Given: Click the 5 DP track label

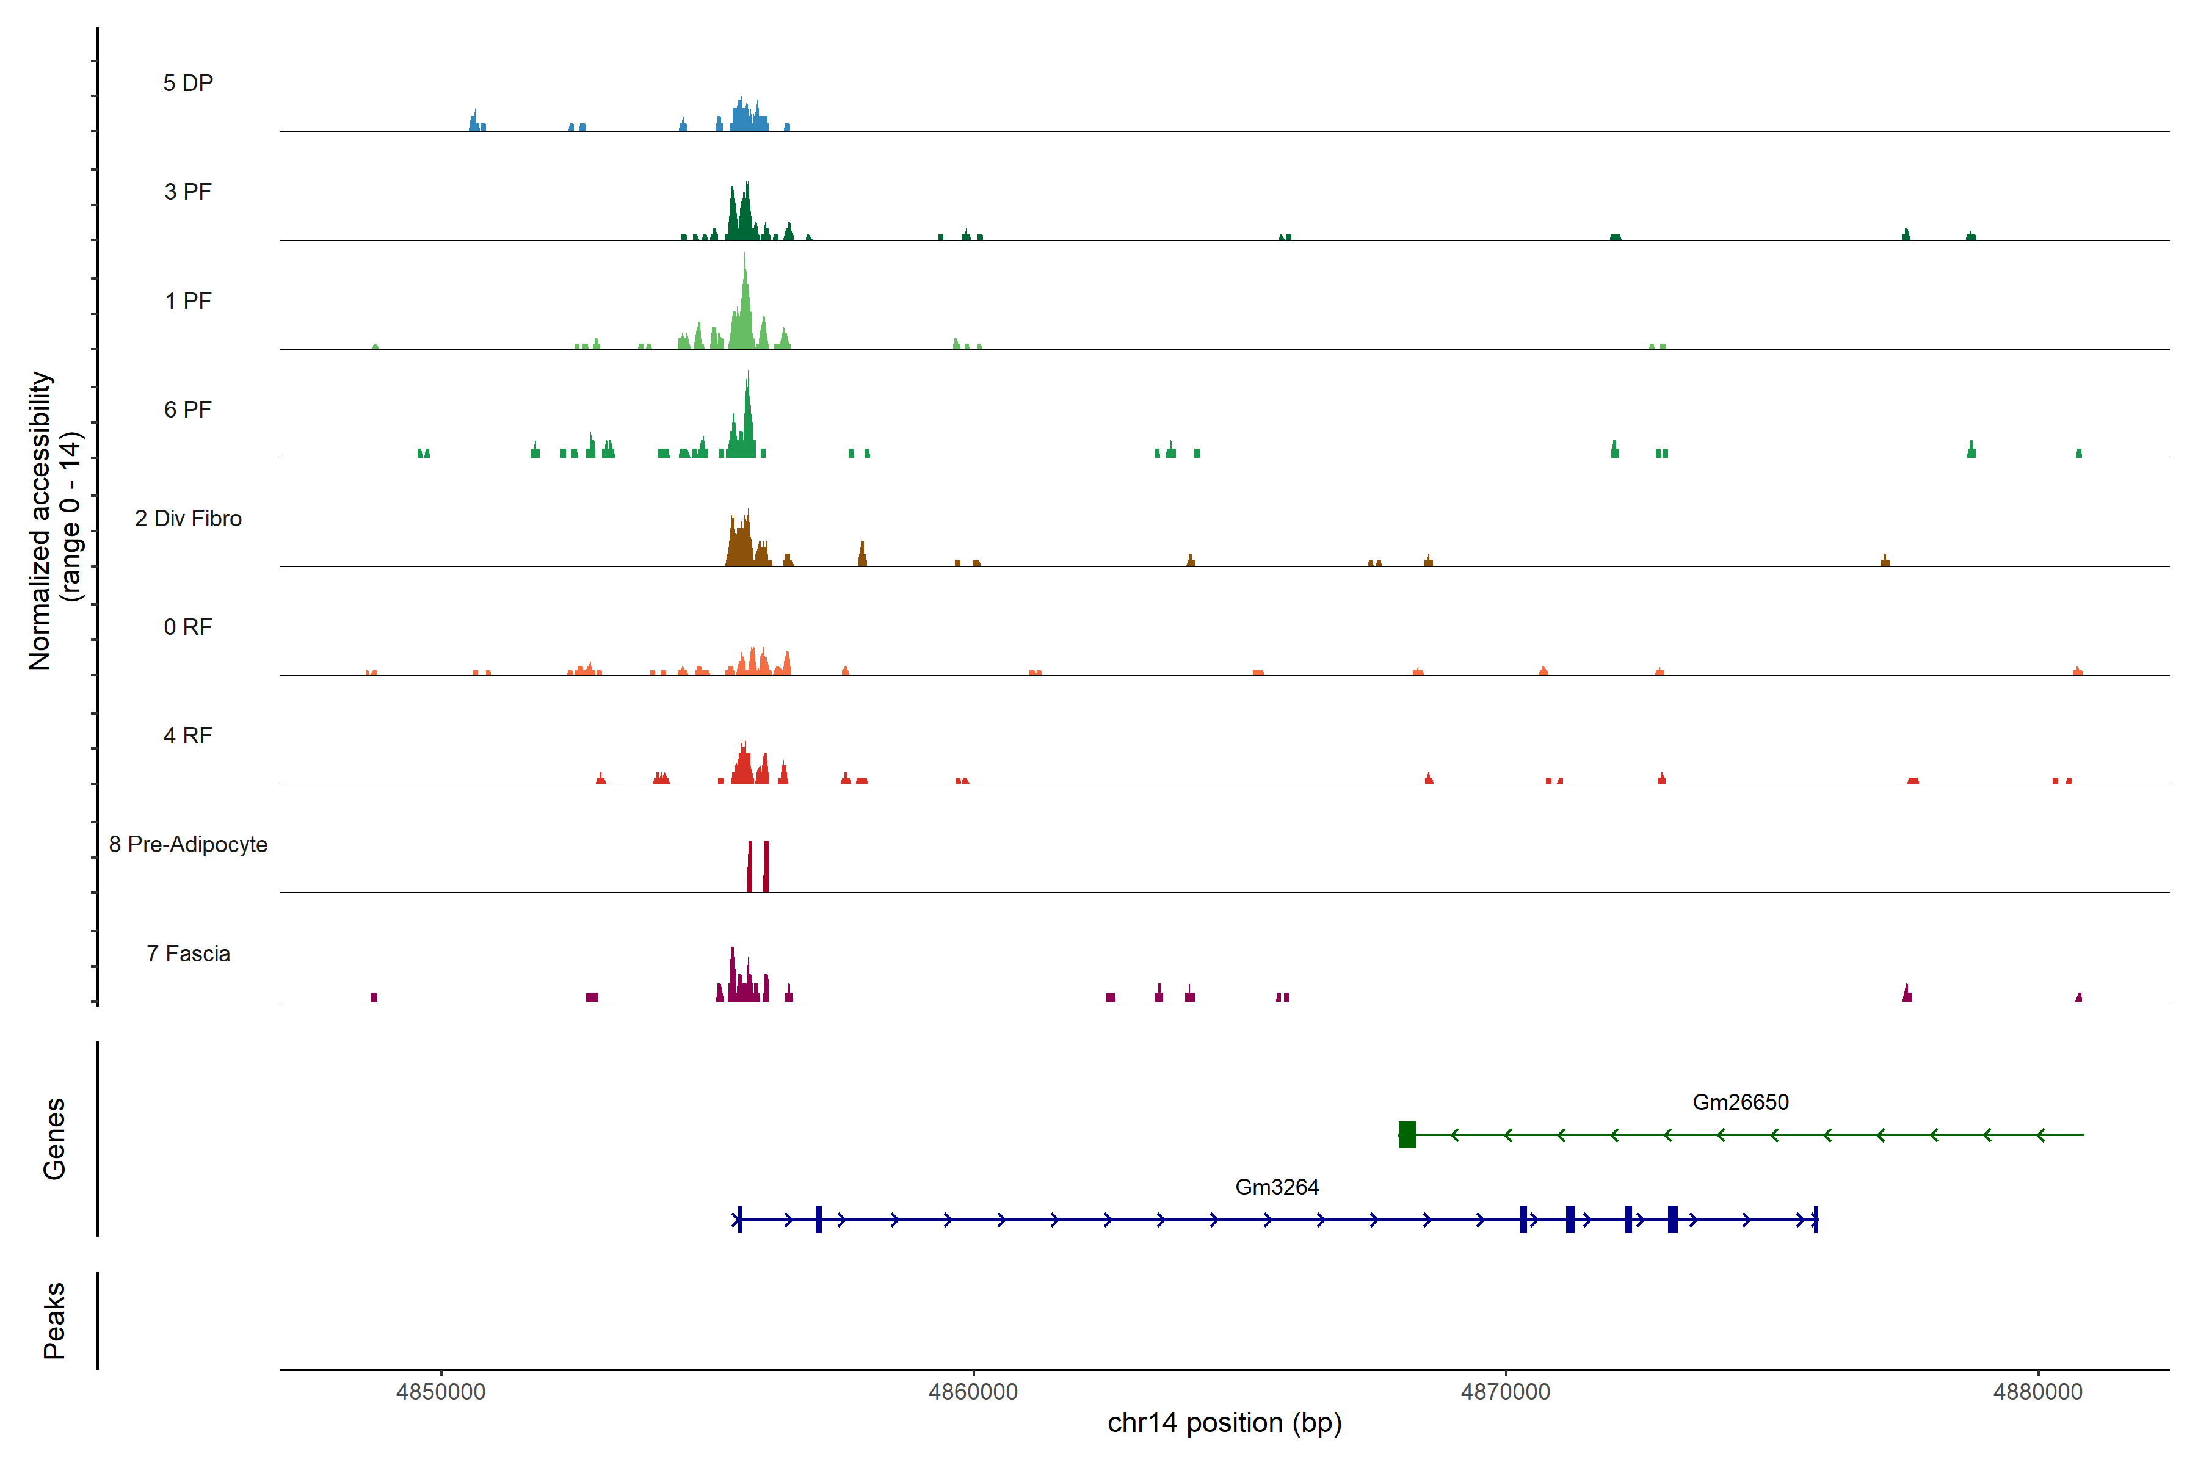Looking at the screenshot, I should (x=188, y=83).
